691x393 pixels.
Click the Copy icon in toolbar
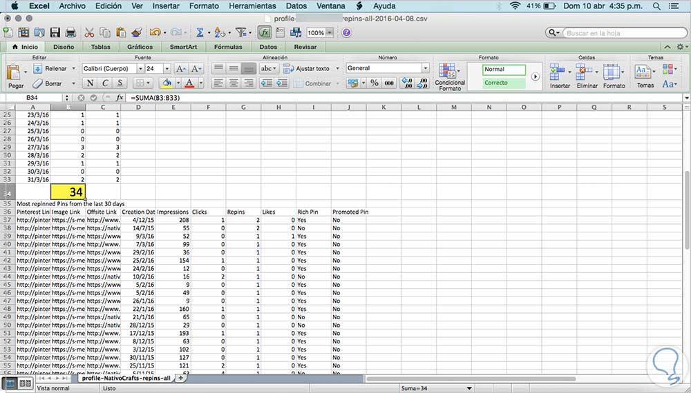tap(105, 32)
